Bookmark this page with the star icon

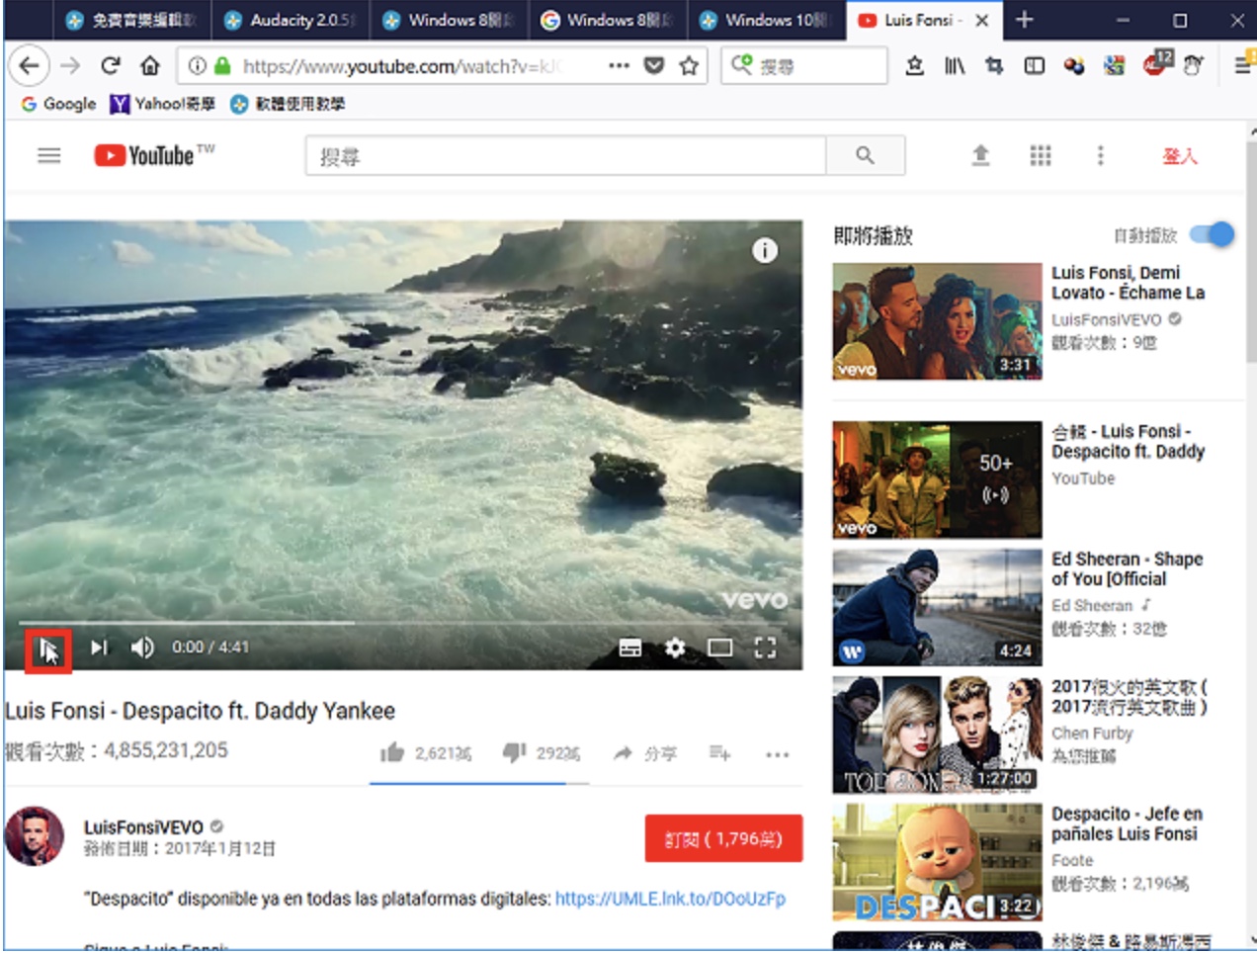[x=689, y=66]
